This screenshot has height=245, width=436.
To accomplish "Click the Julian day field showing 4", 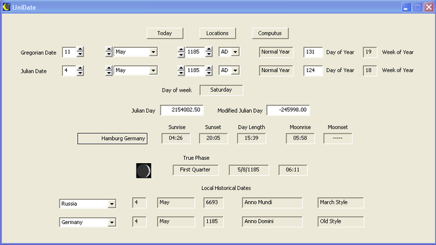I will [x=69, y=71].
